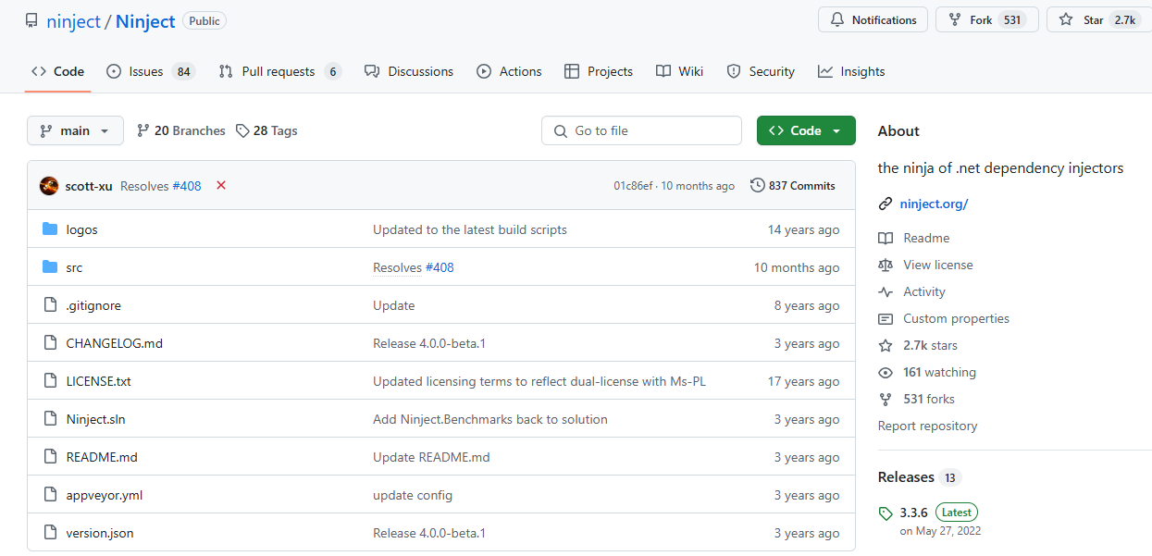Show the 20 Branches list
Image resolution: width=1152 pixels, height=556 pixels.
pos(181,131)
